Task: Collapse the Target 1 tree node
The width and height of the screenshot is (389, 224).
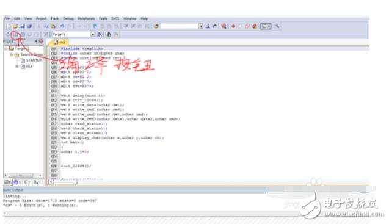Action: pyautogui.click(x=6, y=49)
